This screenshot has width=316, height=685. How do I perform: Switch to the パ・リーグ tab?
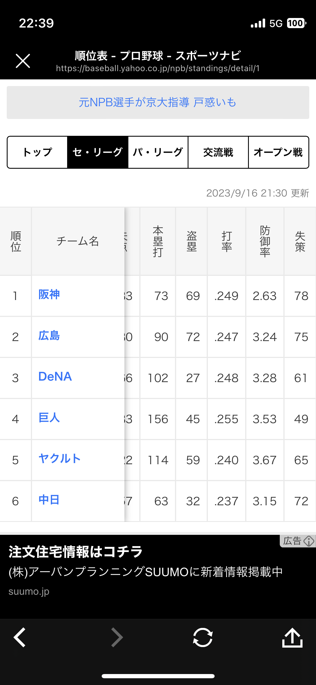pyautogui.click(x=158, y=152)
